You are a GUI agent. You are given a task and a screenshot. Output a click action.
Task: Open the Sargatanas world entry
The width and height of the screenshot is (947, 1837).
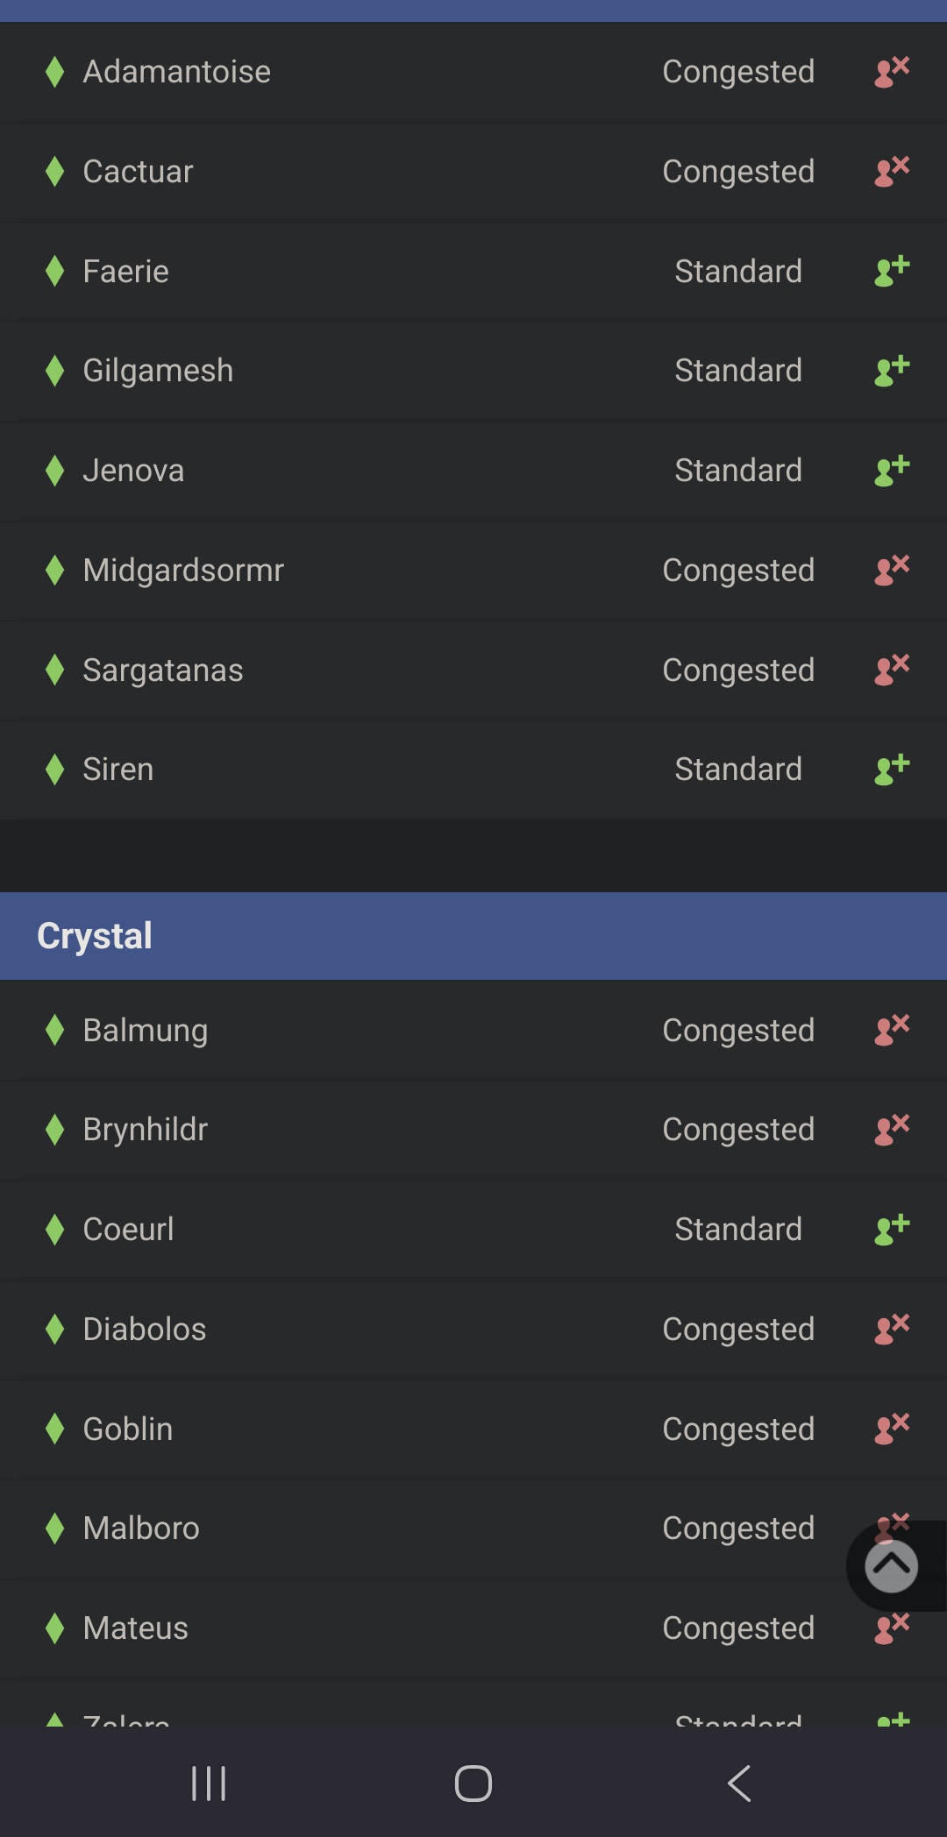[473, 670]
